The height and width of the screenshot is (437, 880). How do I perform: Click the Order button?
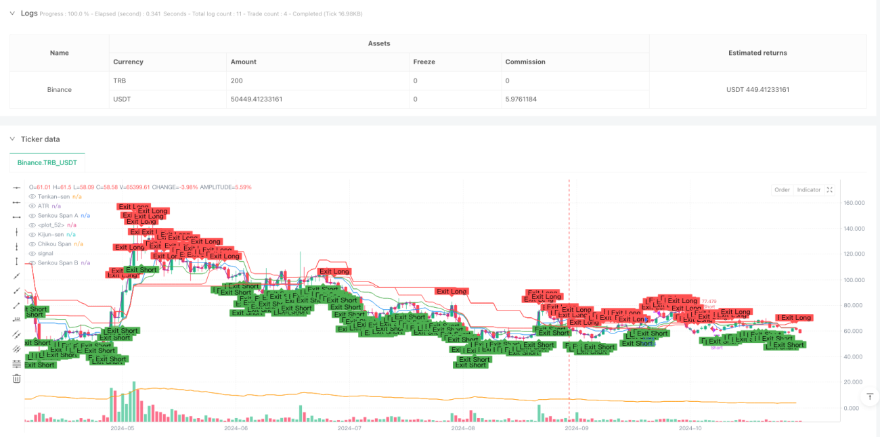pos(782,190)
